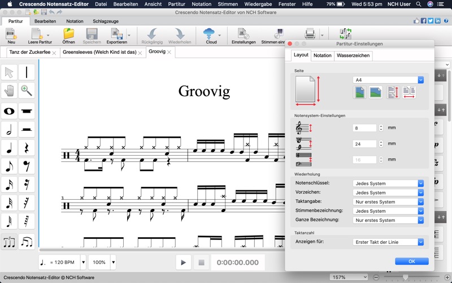Screen dimensions: 452x283
Task: Click the Facebook share icon
Action: 423,21
